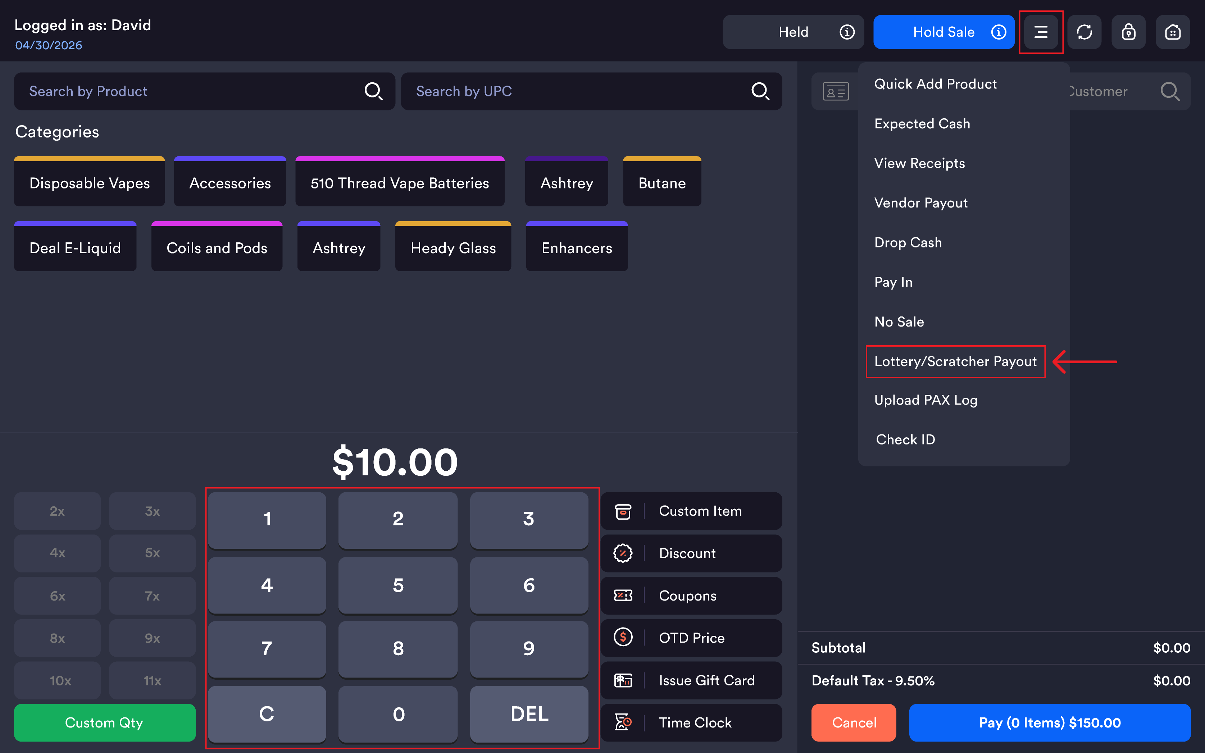1205x753 pixels.
Task: Click the Search by Product magnifier icon
Action: point(373,91)
